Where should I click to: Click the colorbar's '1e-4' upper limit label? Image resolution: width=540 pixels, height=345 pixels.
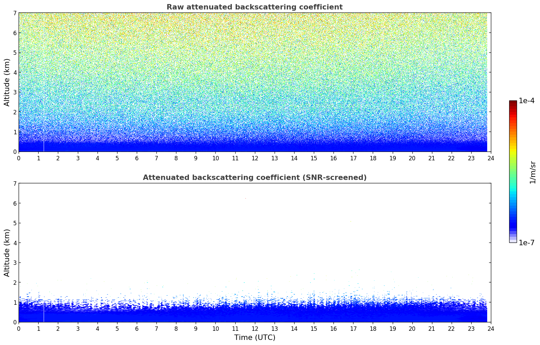tap(526, 101)
